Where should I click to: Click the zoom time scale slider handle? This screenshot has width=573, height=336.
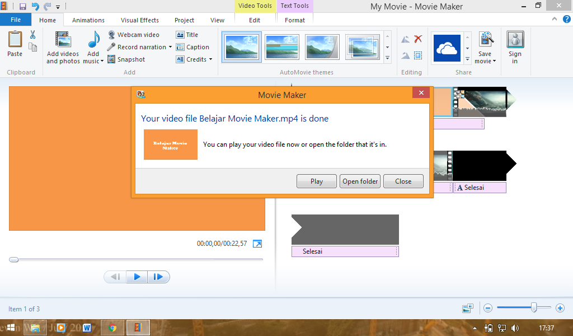point(534,308)
